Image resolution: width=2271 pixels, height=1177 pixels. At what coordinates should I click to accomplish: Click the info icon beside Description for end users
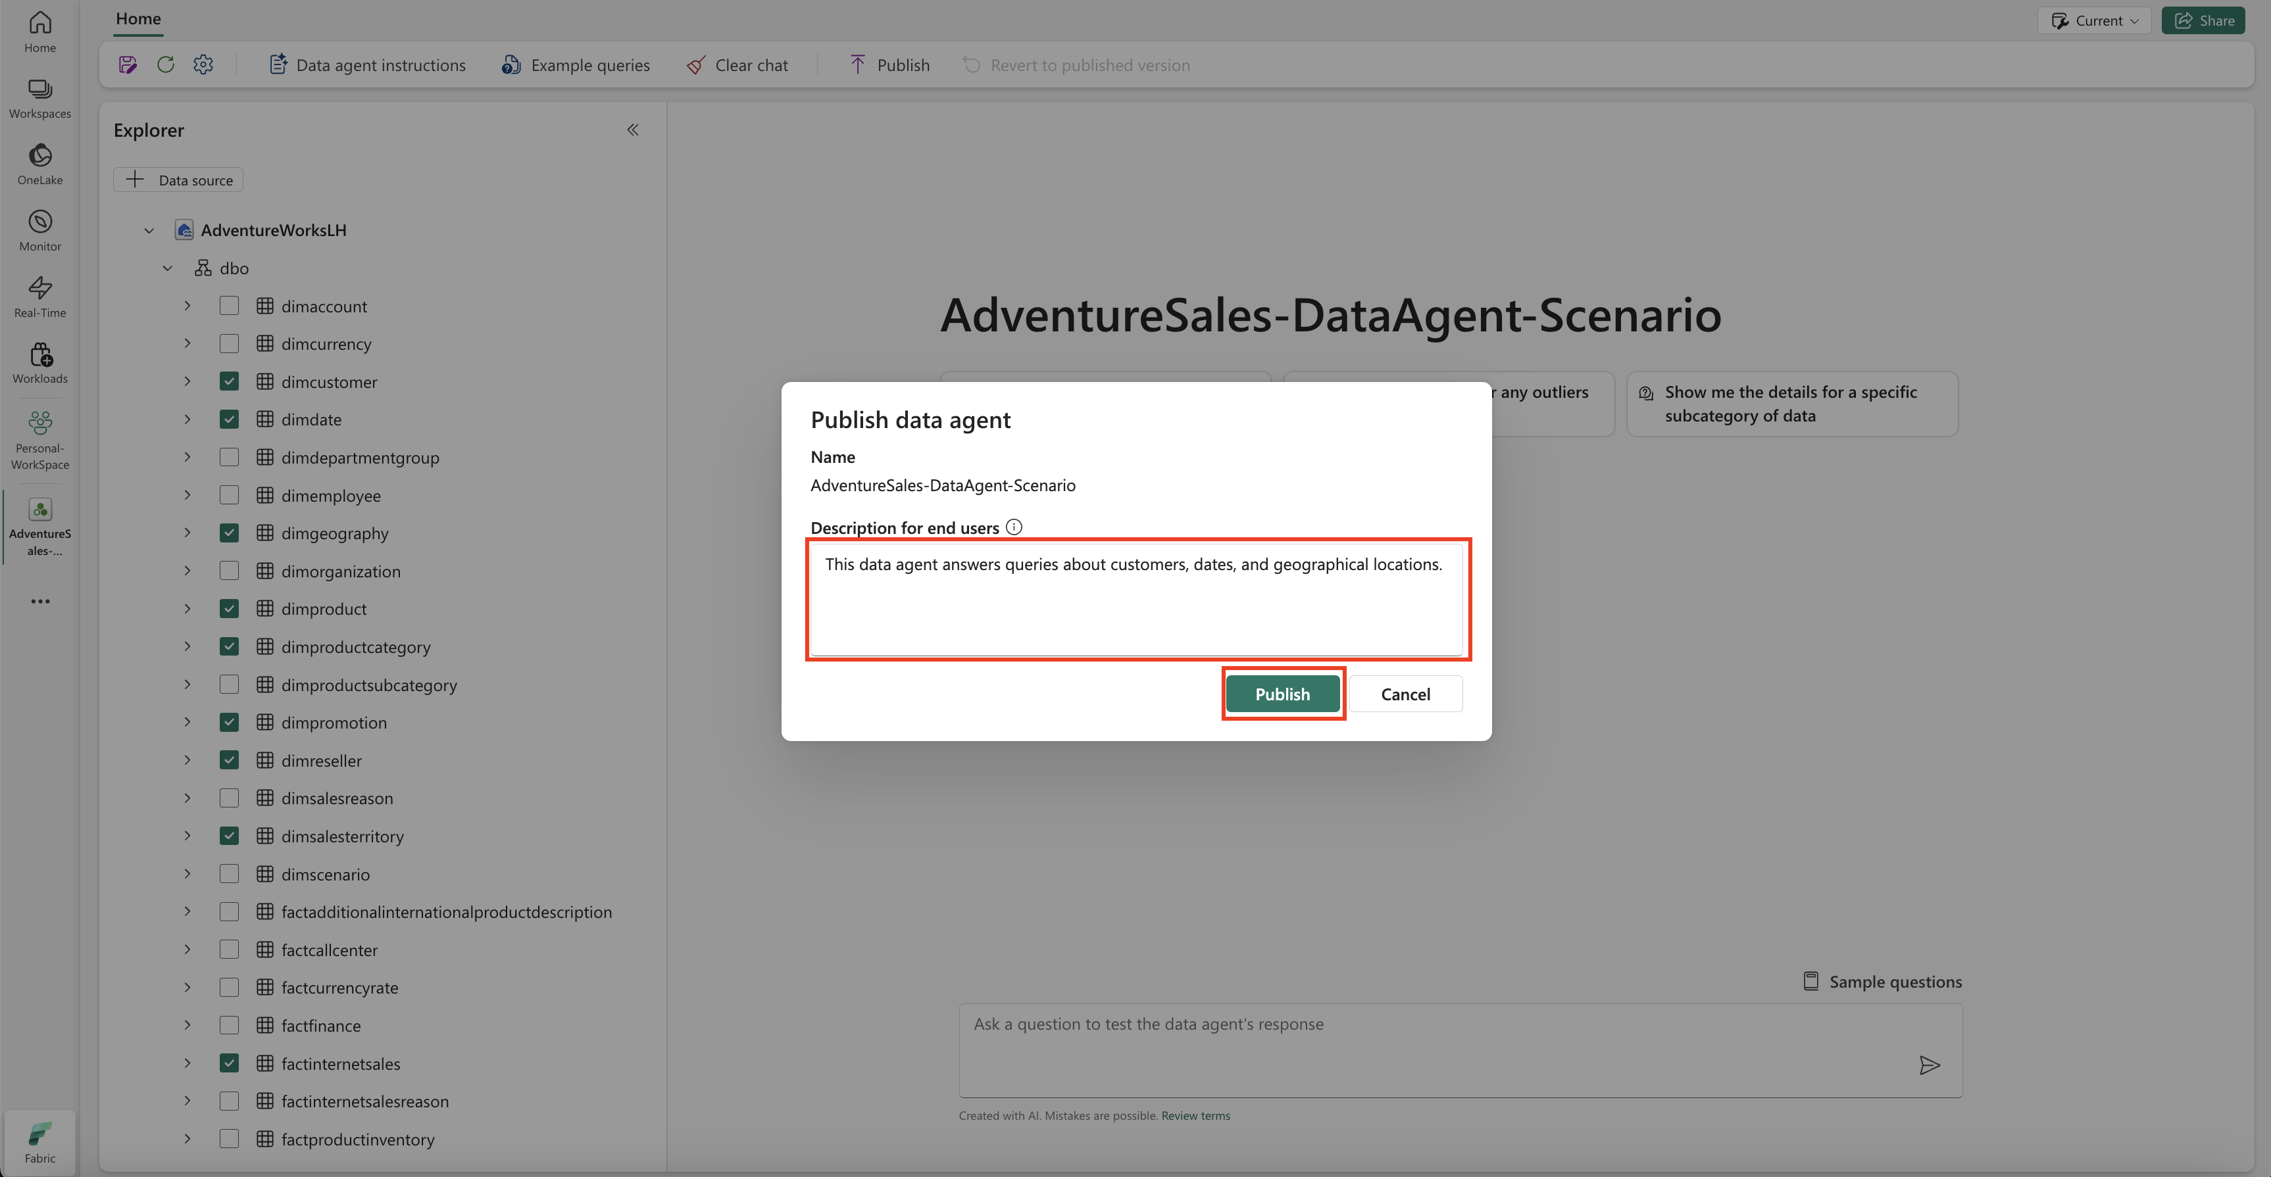(1014, 527)
